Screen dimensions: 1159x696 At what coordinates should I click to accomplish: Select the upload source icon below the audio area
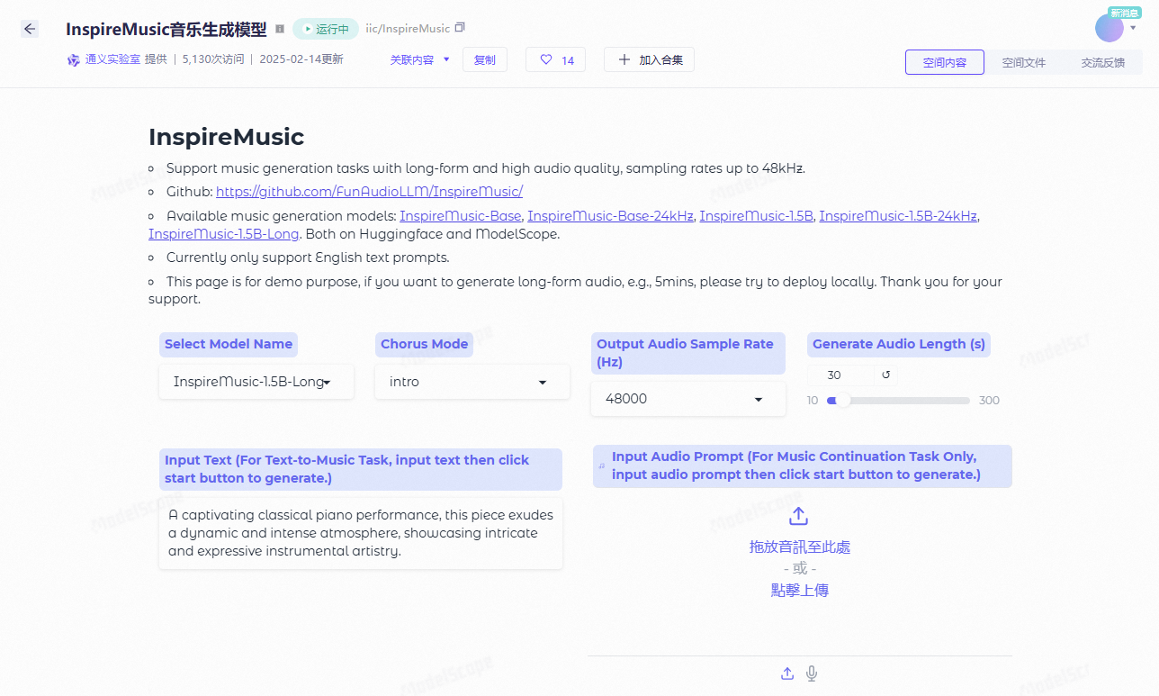tap(787, 673)
